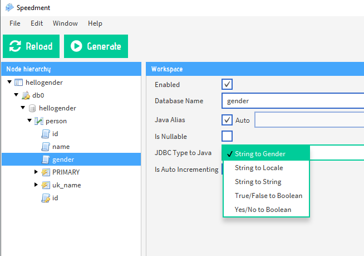Click the PRIMARY index icon
This screenshot has height=256, width=364.
point(46,172)
